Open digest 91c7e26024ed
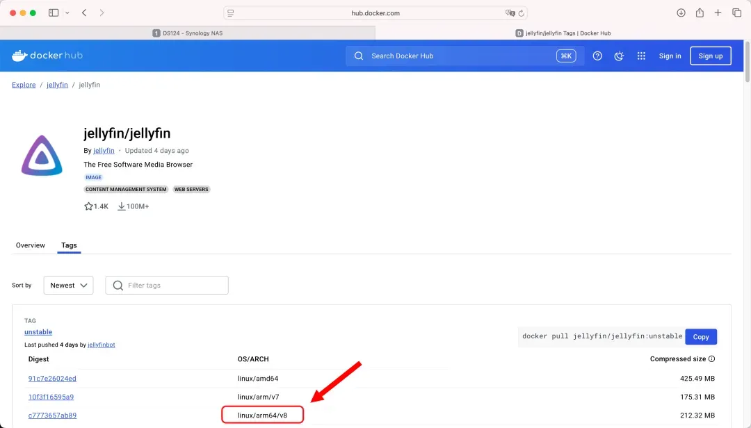This screenshot has height=428, width=751. (x=52, y=378)
